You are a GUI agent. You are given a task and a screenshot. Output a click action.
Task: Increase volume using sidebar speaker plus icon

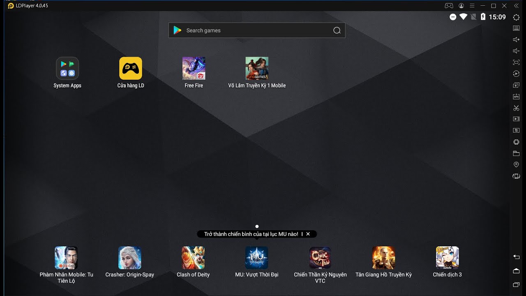(516, 39)
